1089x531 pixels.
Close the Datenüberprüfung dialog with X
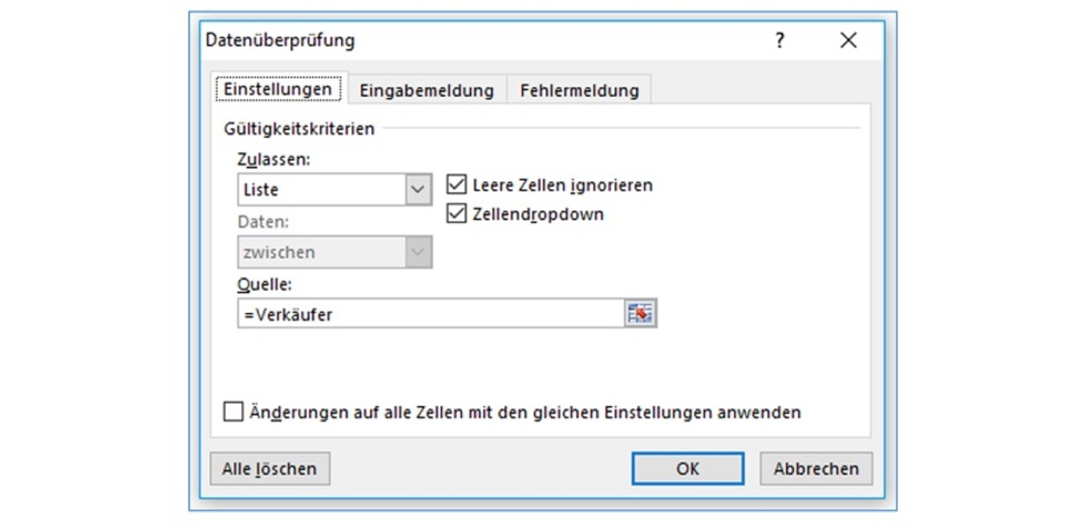click(849, 41)
